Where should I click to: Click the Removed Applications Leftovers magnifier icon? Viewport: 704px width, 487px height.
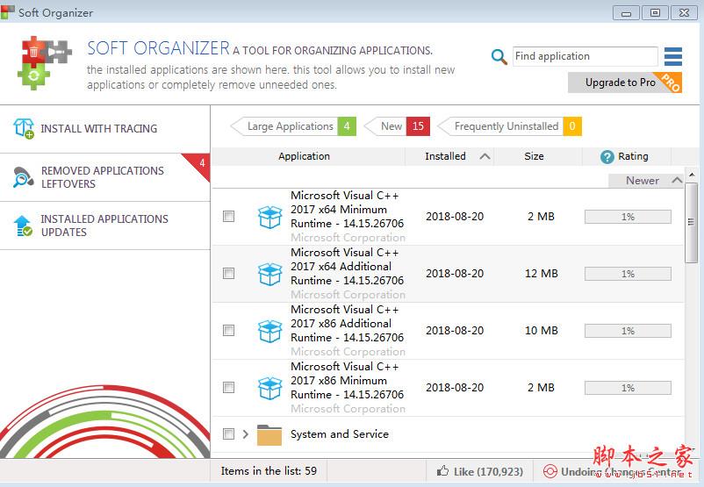pyautogui.click(x=24, y=177)
